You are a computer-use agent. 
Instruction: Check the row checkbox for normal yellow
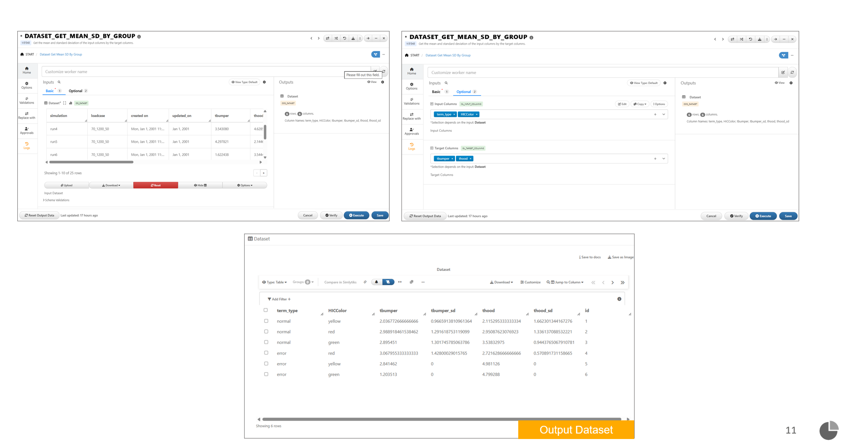tap(266, 321)
